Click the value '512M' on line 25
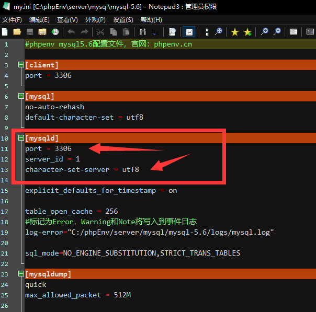 pos(122,295)
